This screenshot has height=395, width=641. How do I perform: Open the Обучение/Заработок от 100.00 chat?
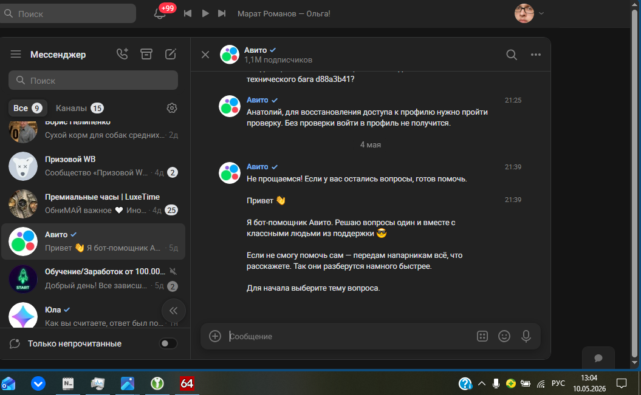coord(93,279)
